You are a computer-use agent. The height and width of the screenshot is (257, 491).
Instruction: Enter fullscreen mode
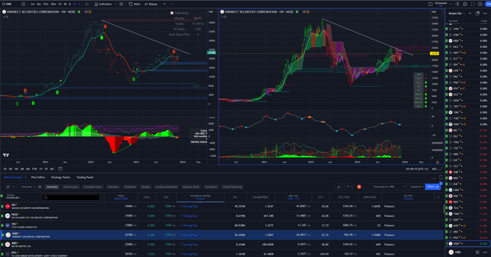pyautogui.click(x=473, y=4)
